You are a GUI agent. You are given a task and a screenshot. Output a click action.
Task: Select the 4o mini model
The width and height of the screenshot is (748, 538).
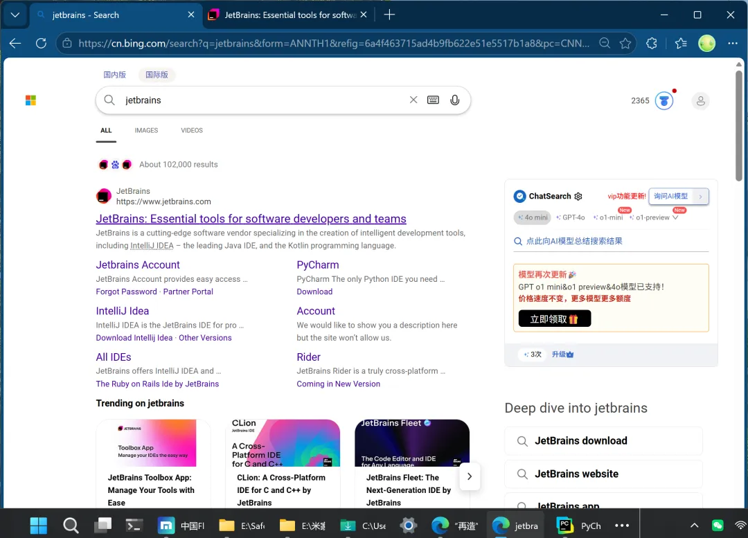point(533,217)
